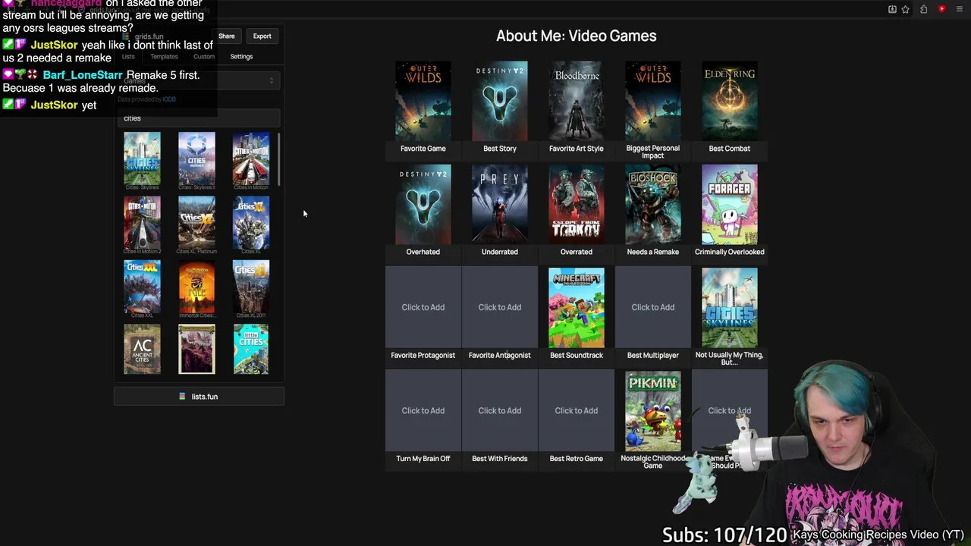Select Immortal Cities search result
This screenshot has width=971, height=546.
coord(196,289)
